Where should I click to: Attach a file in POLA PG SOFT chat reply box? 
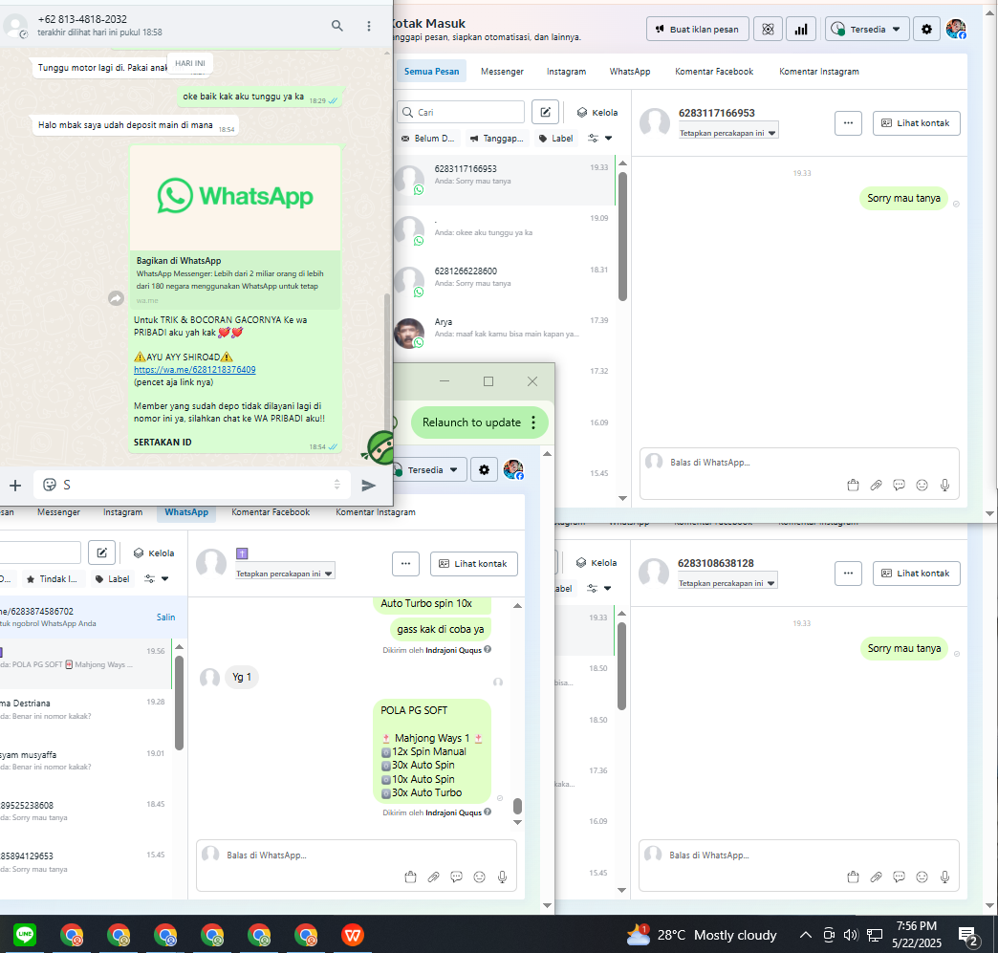[x=433, y=877]
